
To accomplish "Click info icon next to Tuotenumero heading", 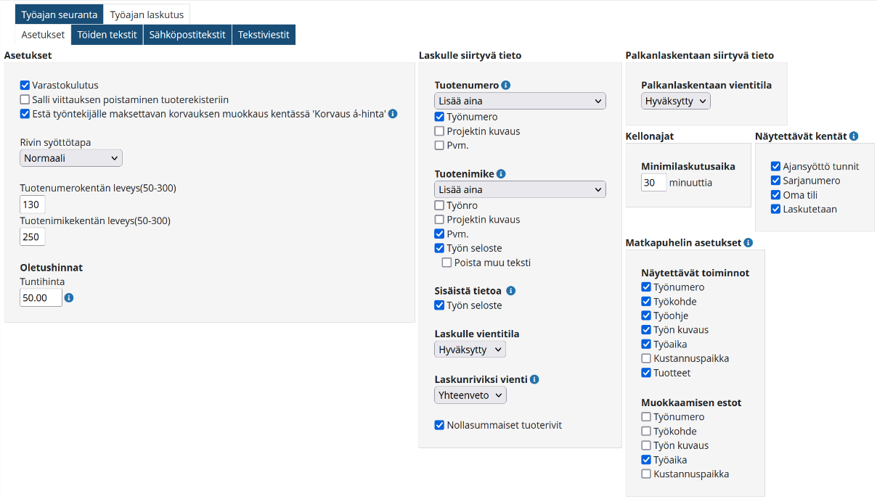I will point(506,85).
